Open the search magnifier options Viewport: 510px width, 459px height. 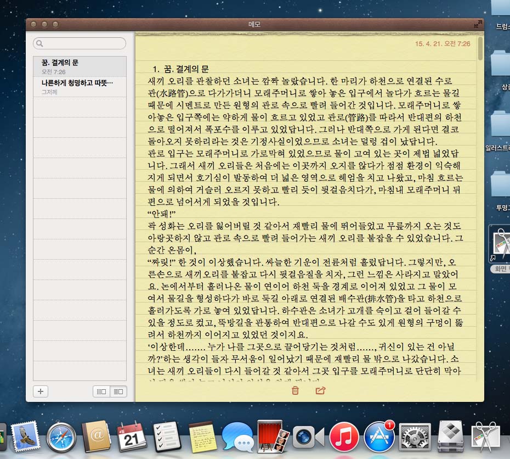40,43
